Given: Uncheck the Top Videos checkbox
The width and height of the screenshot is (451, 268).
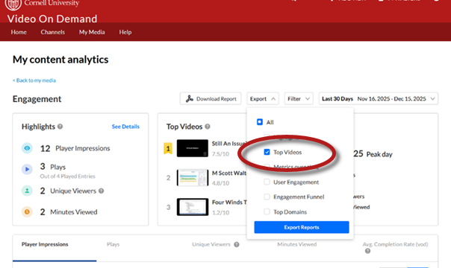Looking at the screenshot, I should click(267, 152).
